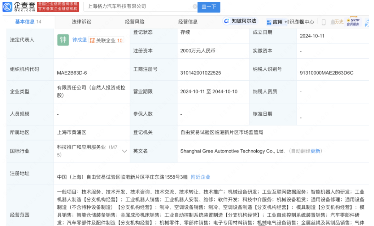This screenshot has height=226, width=374.
Task: Open notifications via the bell icon
Action: click(332, 22)
